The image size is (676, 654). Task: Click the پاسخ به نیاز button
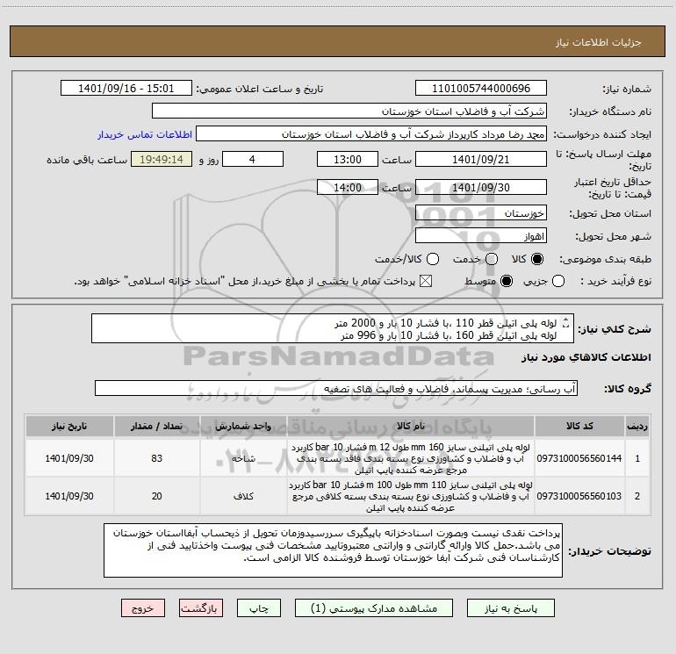point(510,607)
